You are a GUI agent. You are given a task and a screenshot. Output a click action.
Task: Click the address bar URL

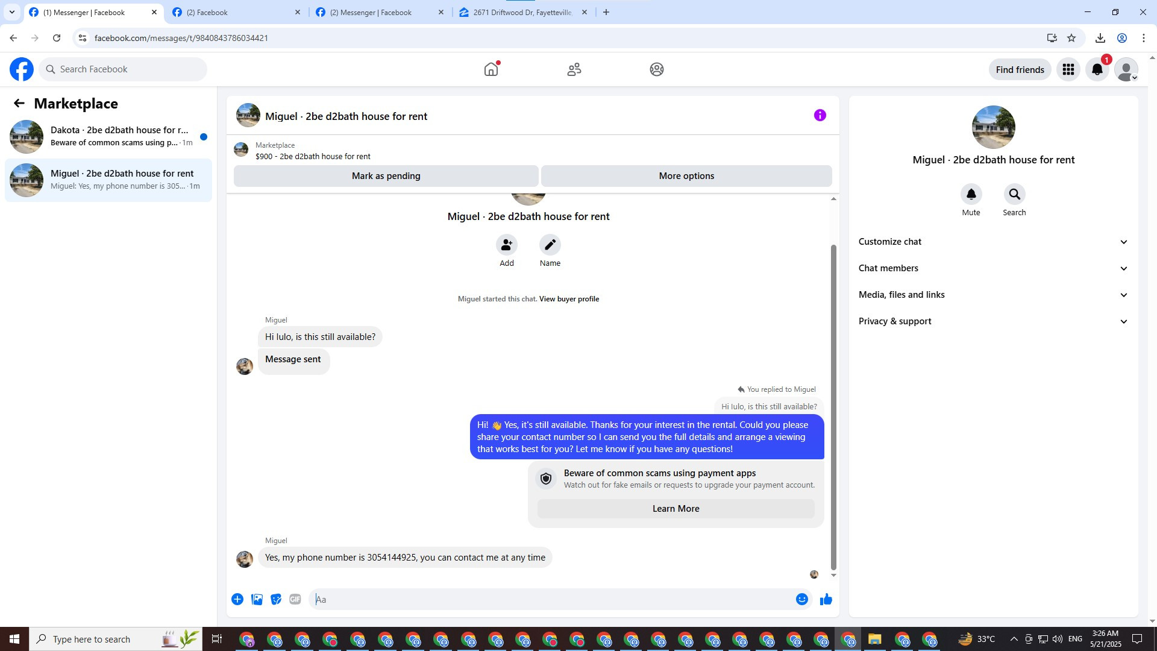pyautogui.click(x=181, y=38)
